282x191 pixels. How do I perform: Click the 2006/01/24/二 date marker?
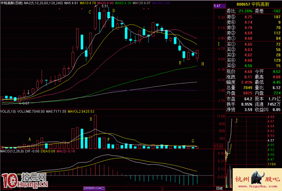coord(94,188)
